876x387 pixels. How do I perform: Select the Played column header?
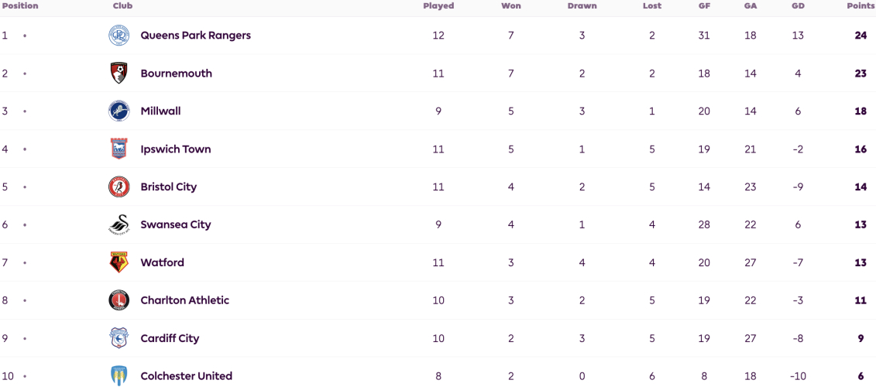[x=438, y=6]
